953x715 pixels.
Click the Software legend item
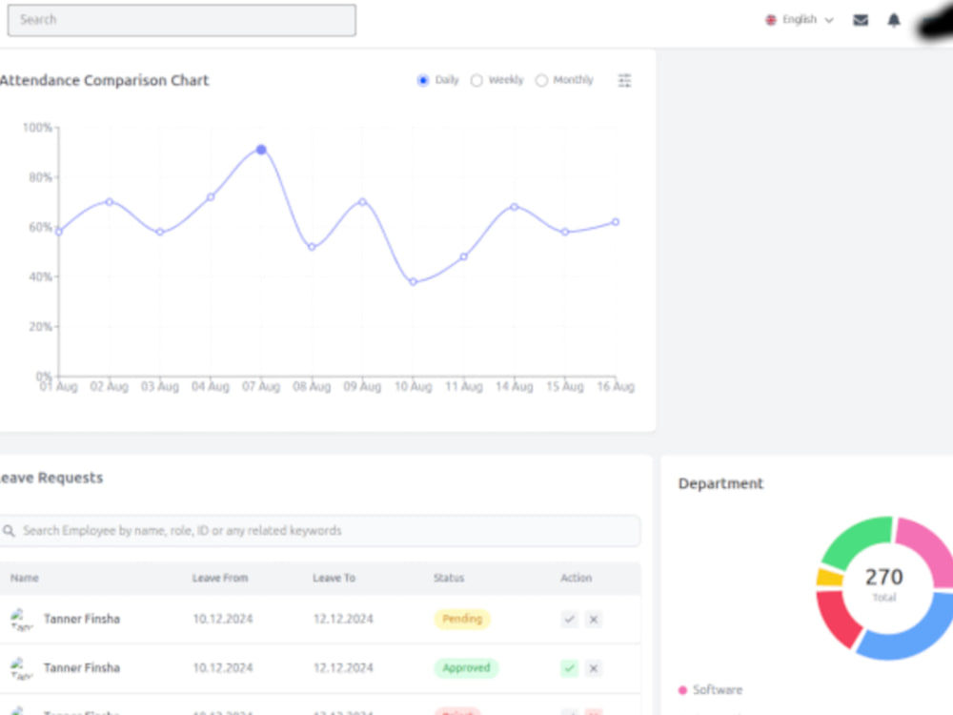pos(710,690)
